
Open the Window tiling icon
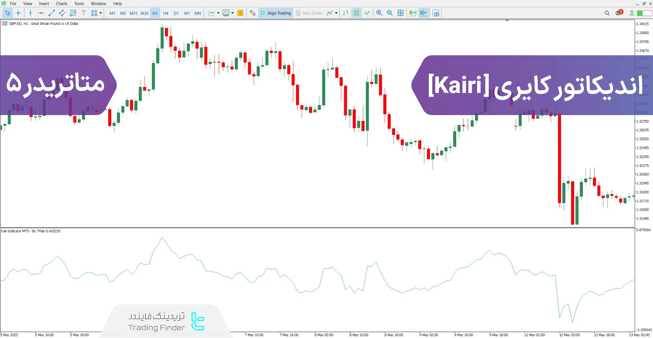[401, 13]
